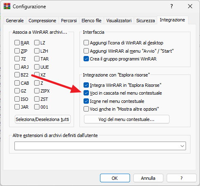The width and height of the screenshot is (200, 186).
Task: Enable the ISO association checkbox
Action: (17, 99)
